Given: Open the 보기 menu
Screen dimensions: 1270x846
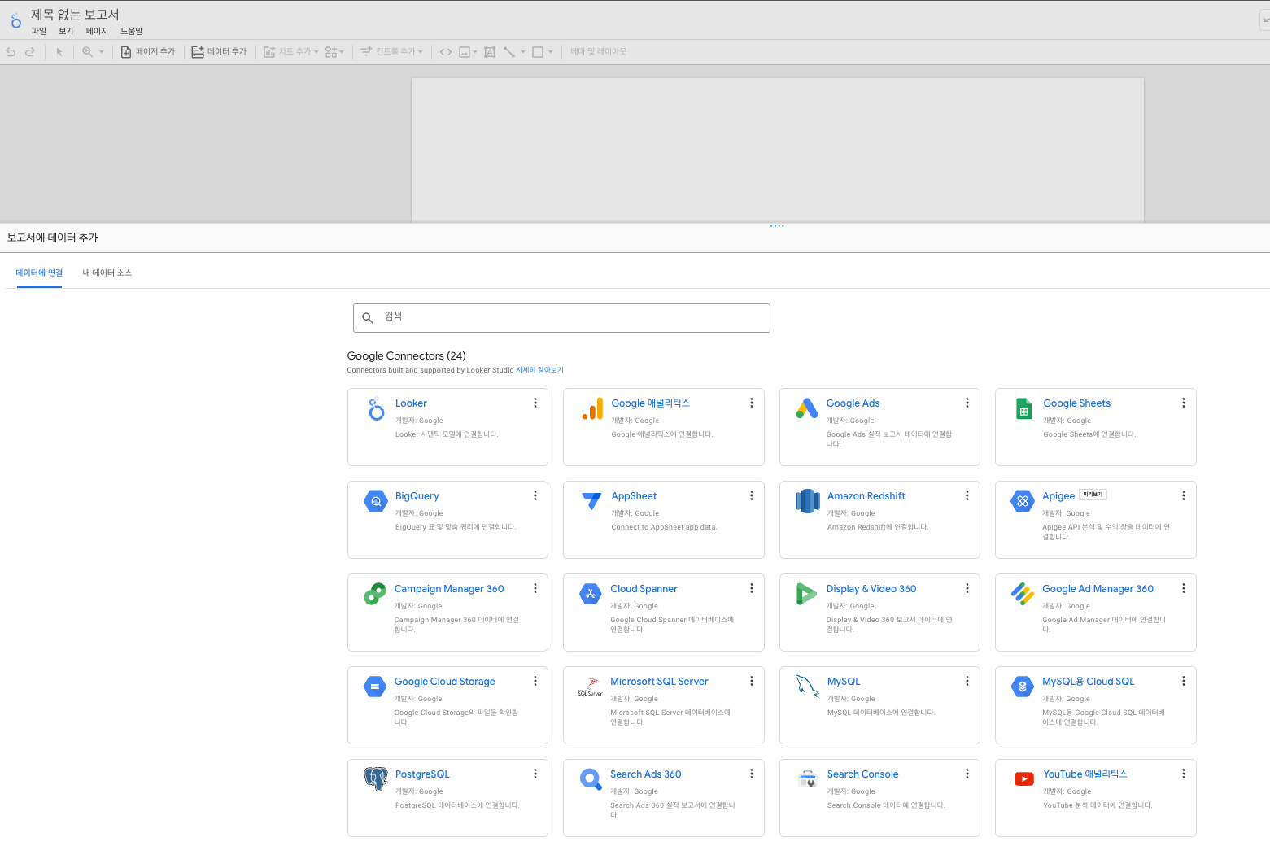Looking at the screenshot, I should click(66, 31).
